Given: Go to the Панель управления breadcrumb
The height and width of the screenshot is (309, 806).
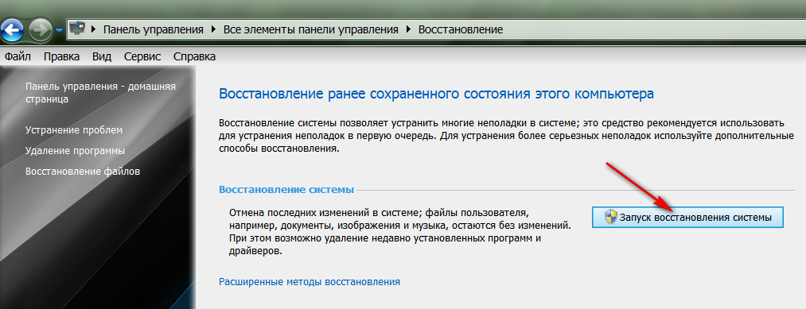Looking at the screenshot, I should click(x=154, y=29).
